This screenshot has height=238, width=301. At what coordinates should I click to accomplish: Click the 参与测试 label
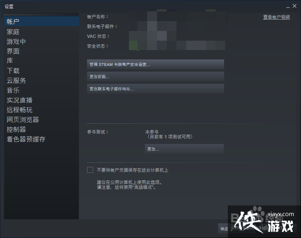tap(98, 132)
